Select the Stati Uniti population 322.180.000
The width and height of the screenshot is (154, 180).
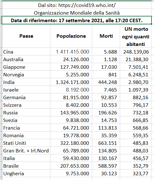click(71, 143)
